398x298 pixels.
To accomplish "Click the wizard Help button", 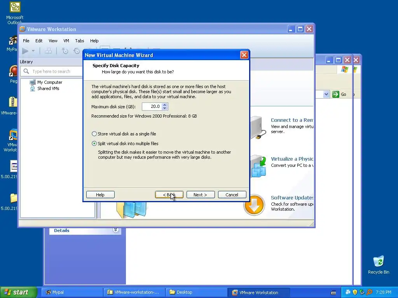I will click(x=100, y=195).
